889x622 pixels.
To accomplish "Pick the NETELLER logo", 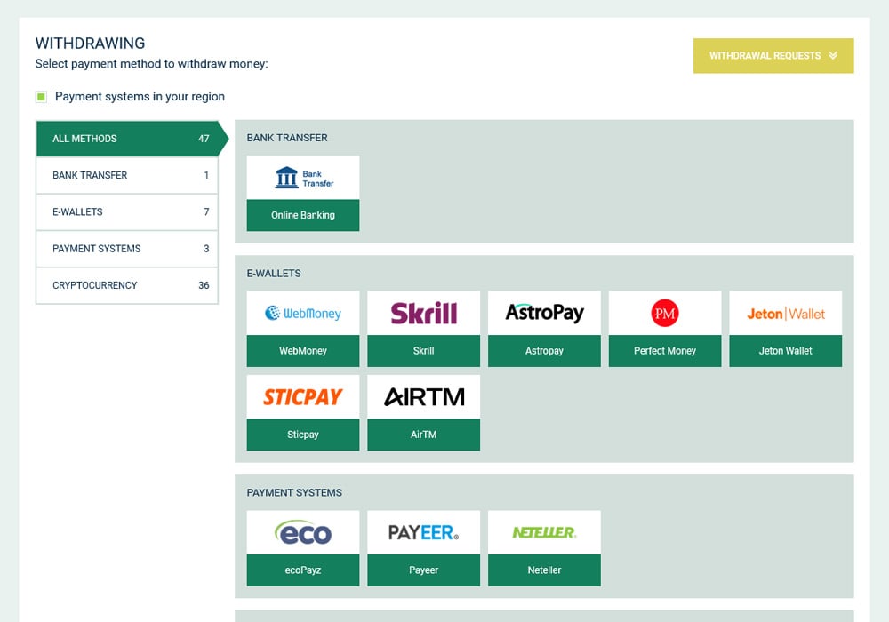I will click(x=544, y=532).
